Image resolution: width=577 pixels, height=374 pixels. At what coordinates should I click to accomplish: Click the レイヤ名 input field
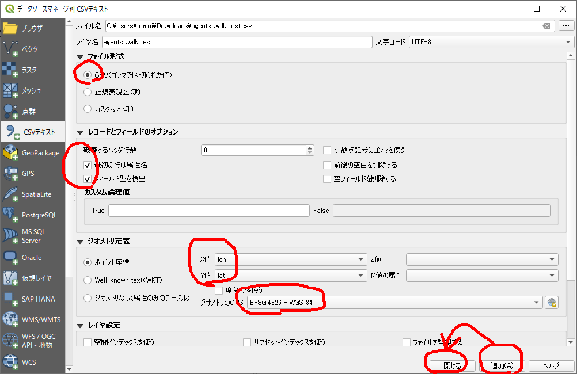click(237, 42)
